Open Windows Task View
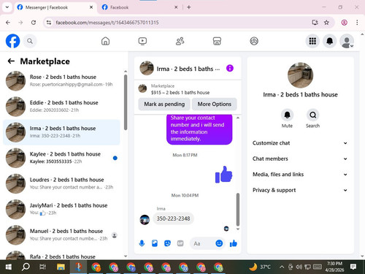Viewport: 365px width, 274px height. point(43,267)
